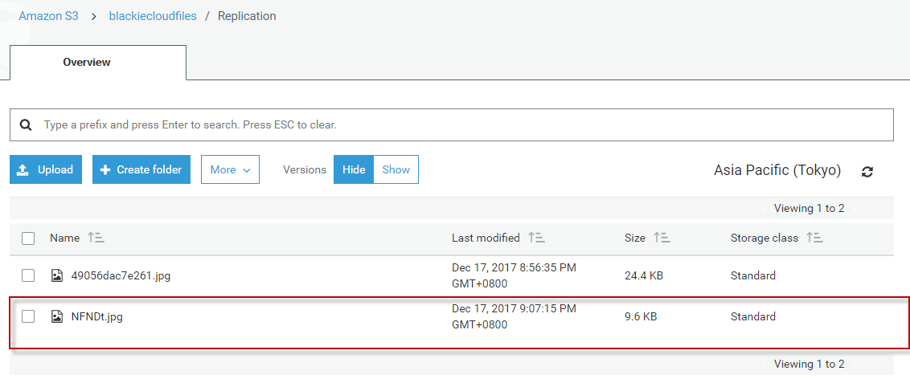
Task: Click the Upload button
Action: click(46, 169)
